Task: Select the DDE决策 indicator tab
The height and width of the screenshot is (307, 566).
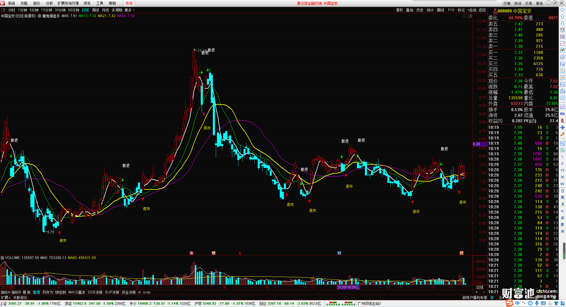Action: point(95,292)
